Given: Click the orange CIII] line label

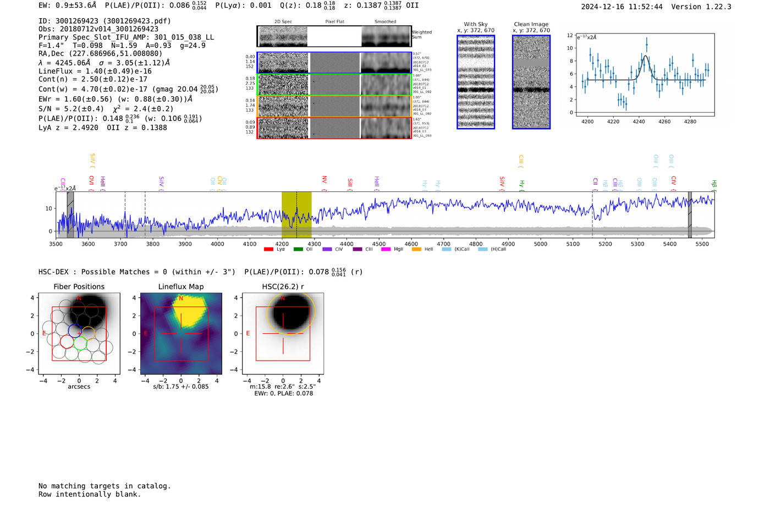Looking at the screenshot, I should [x=521, y=162].
